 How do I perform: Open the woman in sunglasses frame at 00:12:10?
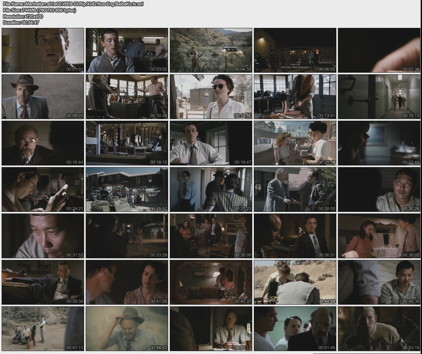211,97
